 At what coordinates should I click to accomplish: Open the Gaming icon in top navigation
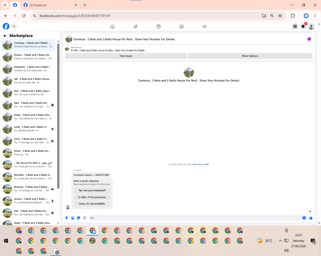tap(205, 26)
